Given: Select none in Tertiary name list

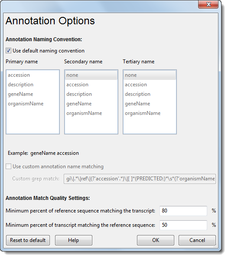Looking at the screenshot, I should point(150,75).
